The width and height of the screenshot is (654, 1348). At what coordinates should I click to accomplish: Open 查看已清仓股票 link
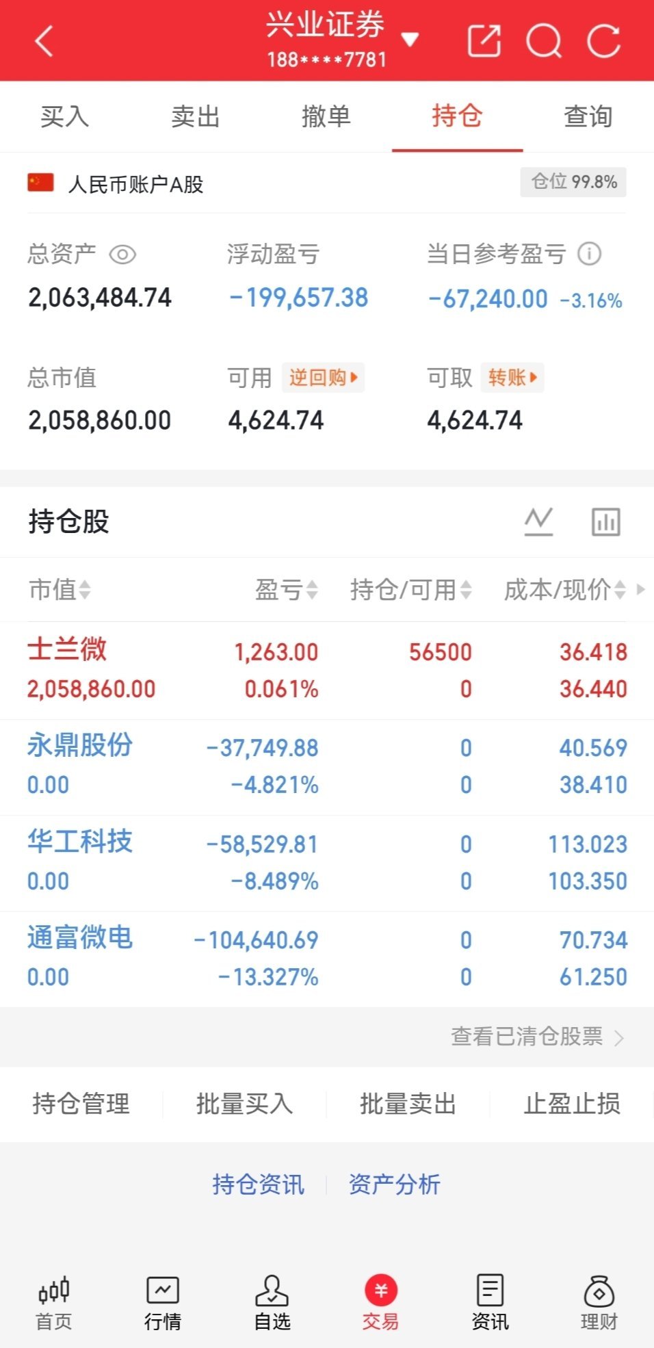tap(537, 1037)
